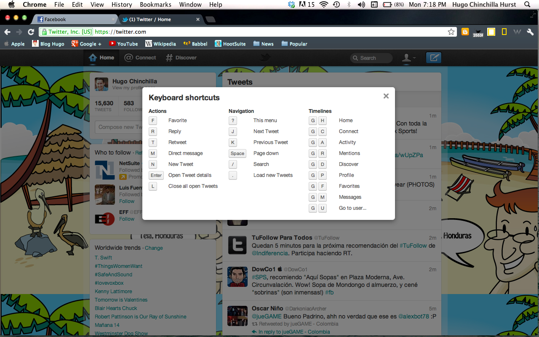Click the Wi-Fi status icon
The width and height of the screenshot is (539, 337).
[x=323, y=5]
